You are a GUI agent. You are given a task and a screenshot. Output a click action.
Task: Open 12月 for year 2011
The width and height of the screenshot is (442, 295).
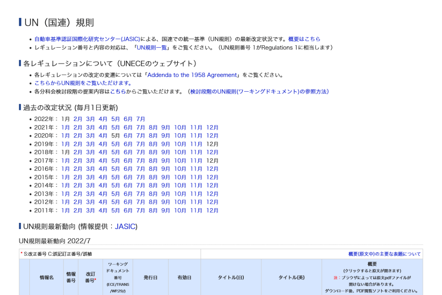tap(212, 211)
